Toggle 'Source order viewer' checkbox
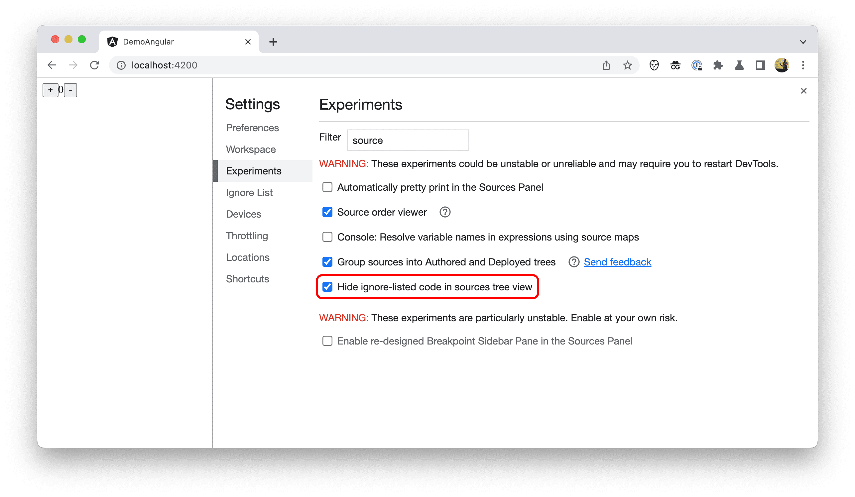Image resolution: width=855 pixels, height=497 pixels. pyautogui.click(x=328, y=212)
